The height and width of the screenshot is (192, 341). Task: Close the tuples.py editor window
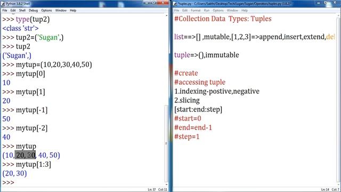(x=335, y=3)
